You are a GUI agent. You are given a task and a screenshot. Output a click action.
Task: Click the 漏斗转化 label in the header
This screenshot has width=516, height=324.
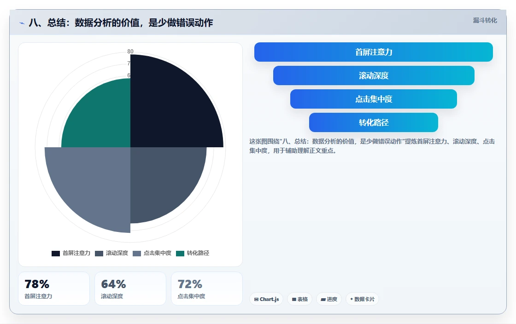[485, 20]
